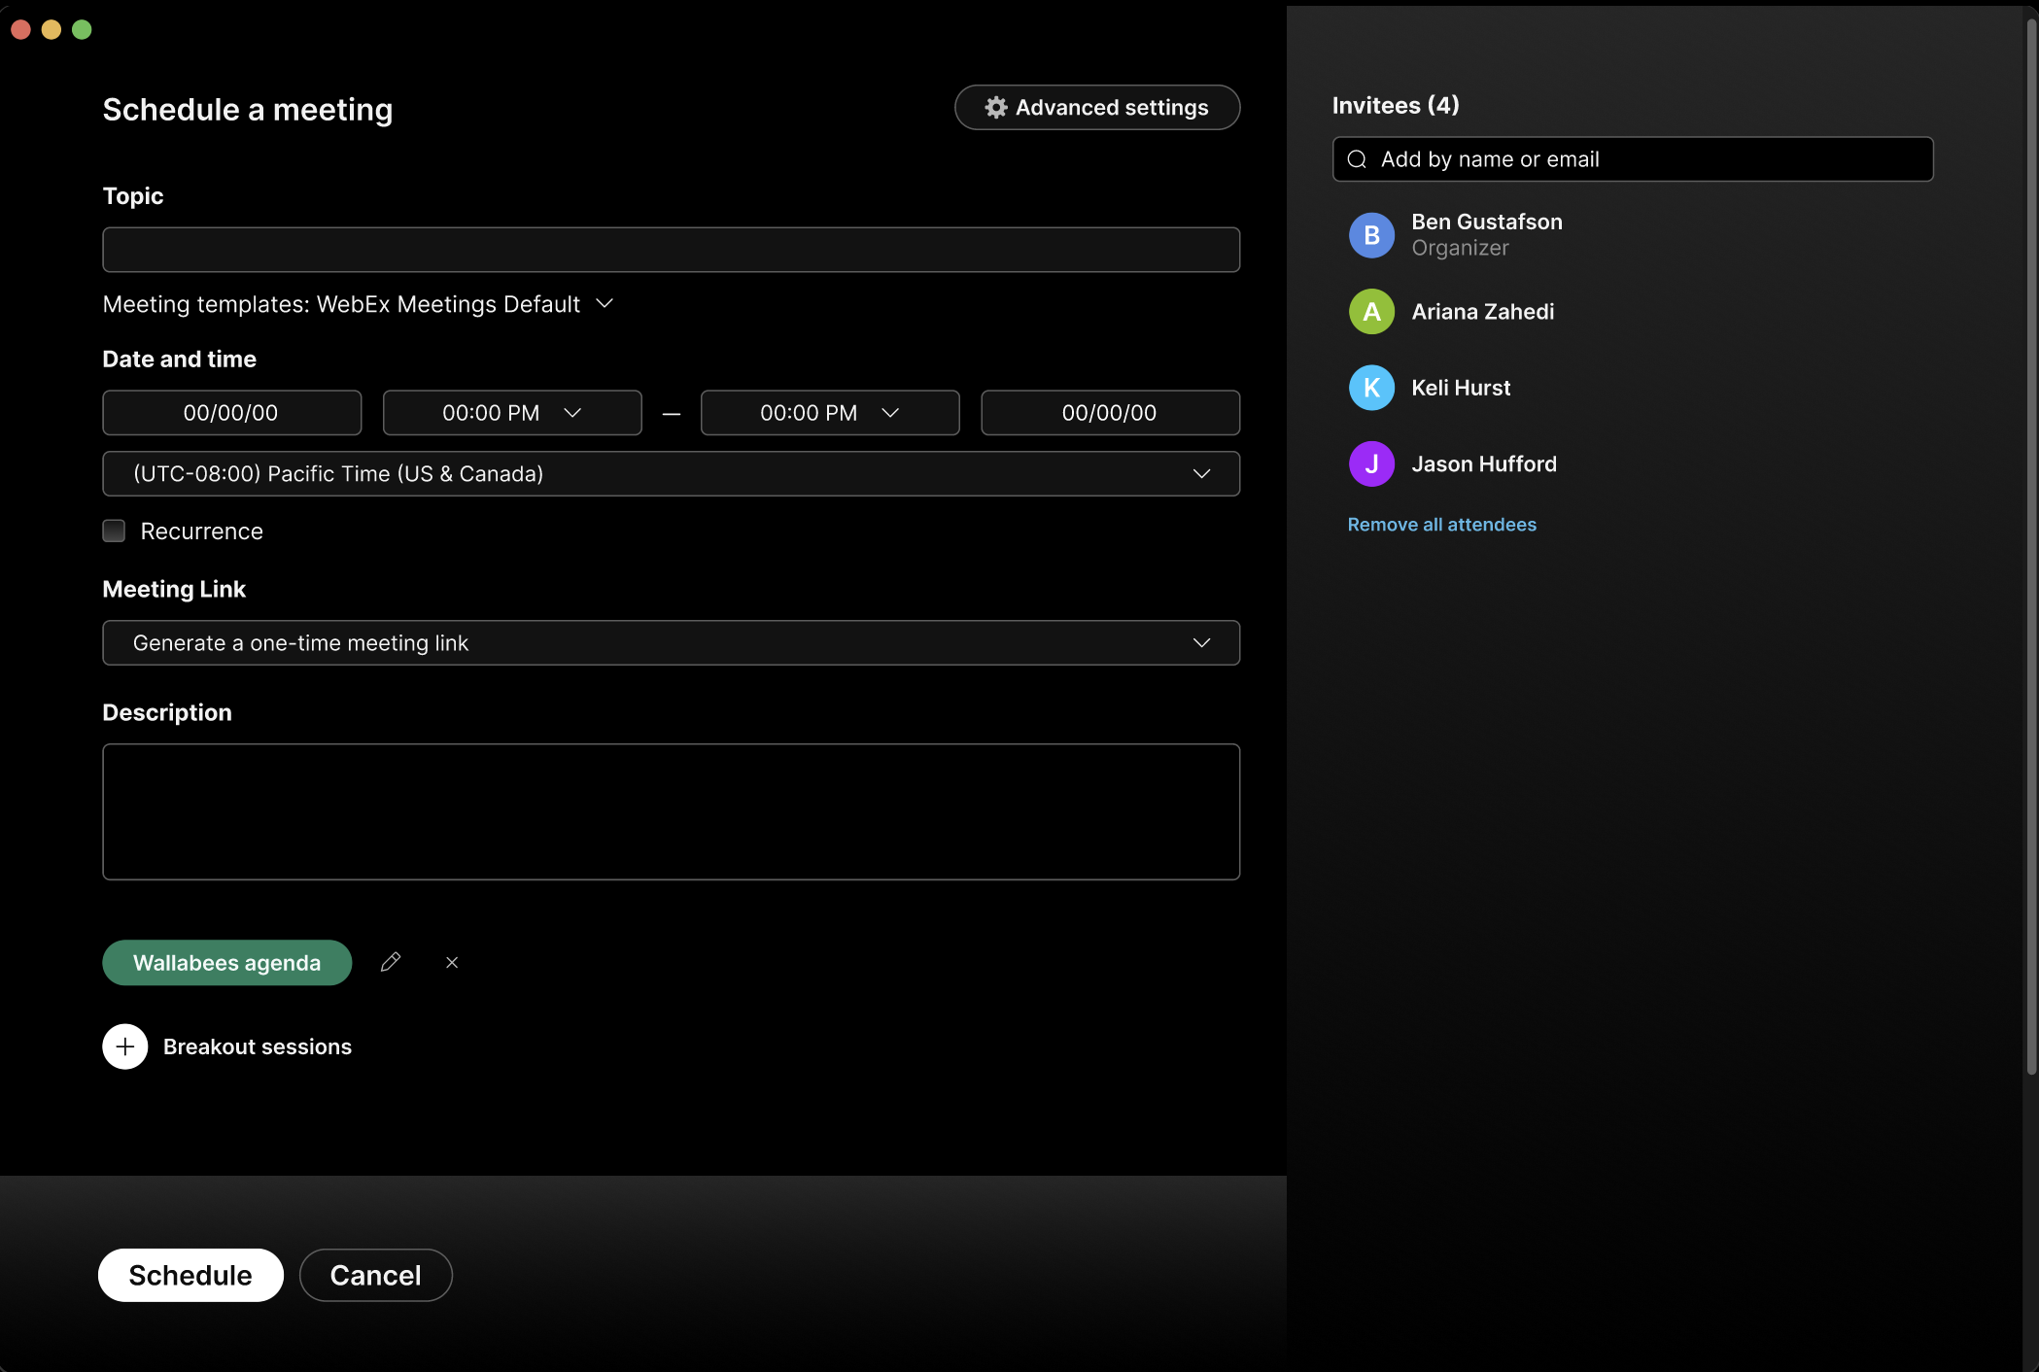
Task: Enable the Recurrence checkbox
Action: [114, 531]
